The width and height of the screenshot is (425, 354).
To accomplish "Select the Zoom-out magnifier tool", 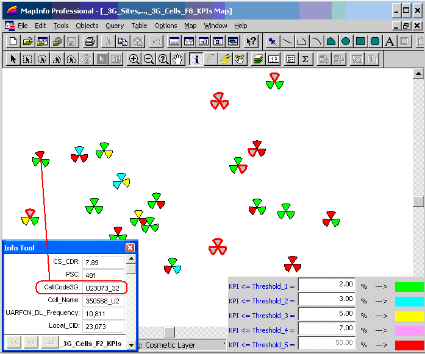I will click(x=149, y=59).
